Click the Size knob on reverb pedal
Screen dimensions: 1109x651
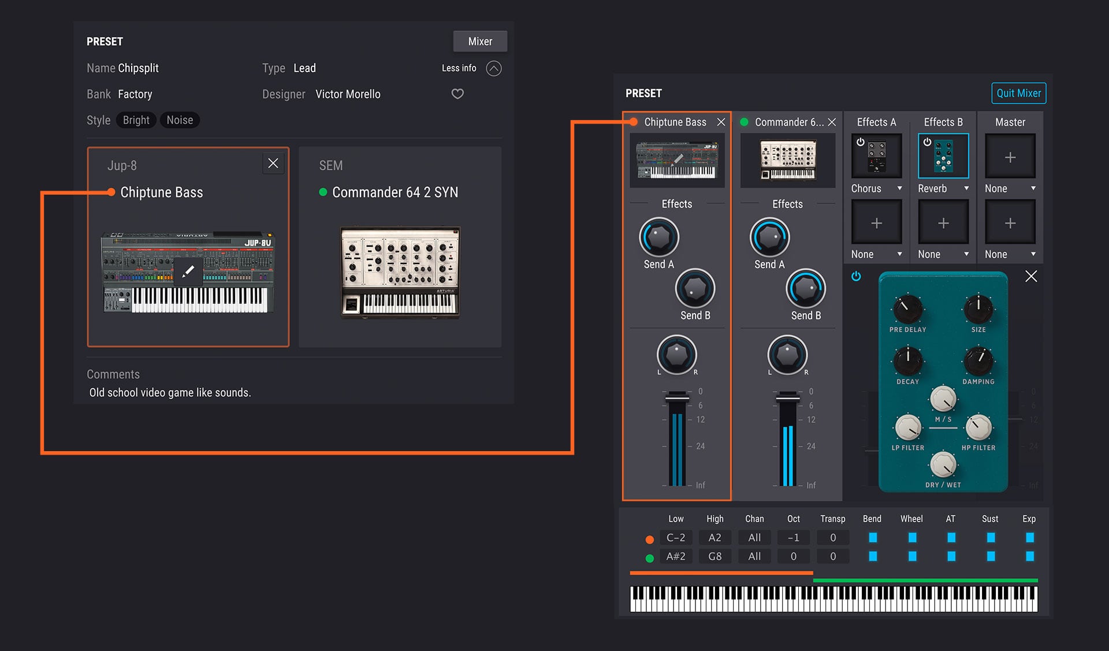pyautogui.click(x=978, y=309)
